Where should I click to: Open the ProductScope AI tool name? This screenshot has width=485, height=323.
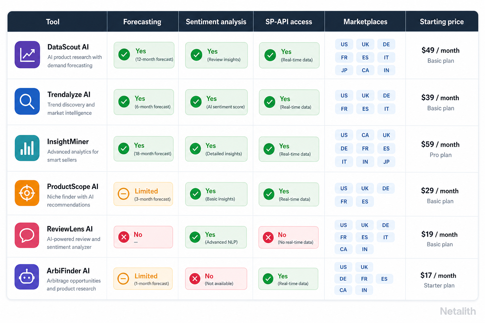pyautogui.click(x=73, y=186)
